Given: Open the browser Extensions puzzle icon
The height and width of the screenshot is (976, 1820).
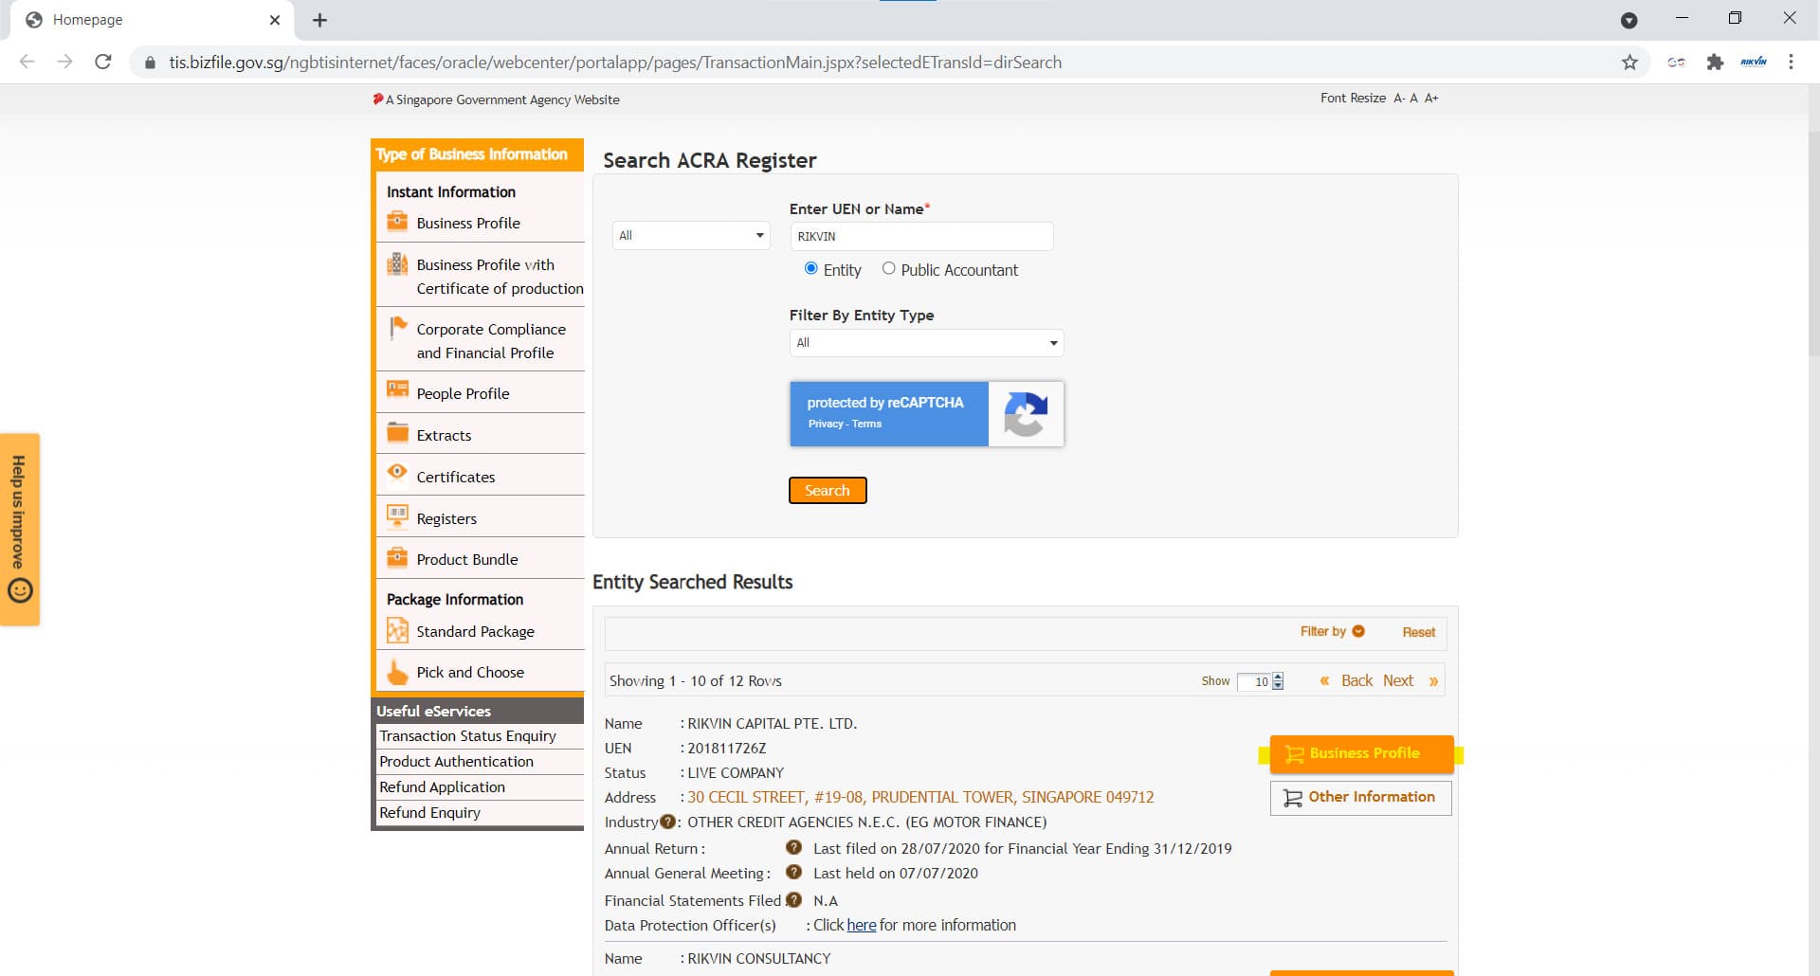Looking at the screenshot, I should 1715,63.
